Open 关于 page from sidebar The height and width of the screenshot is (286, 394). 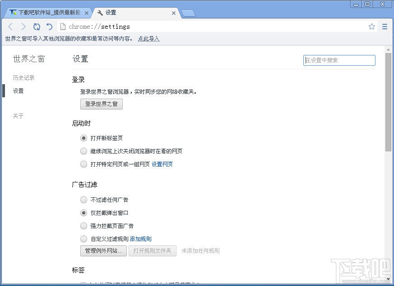pyautogui.click(x=18, y=116)
